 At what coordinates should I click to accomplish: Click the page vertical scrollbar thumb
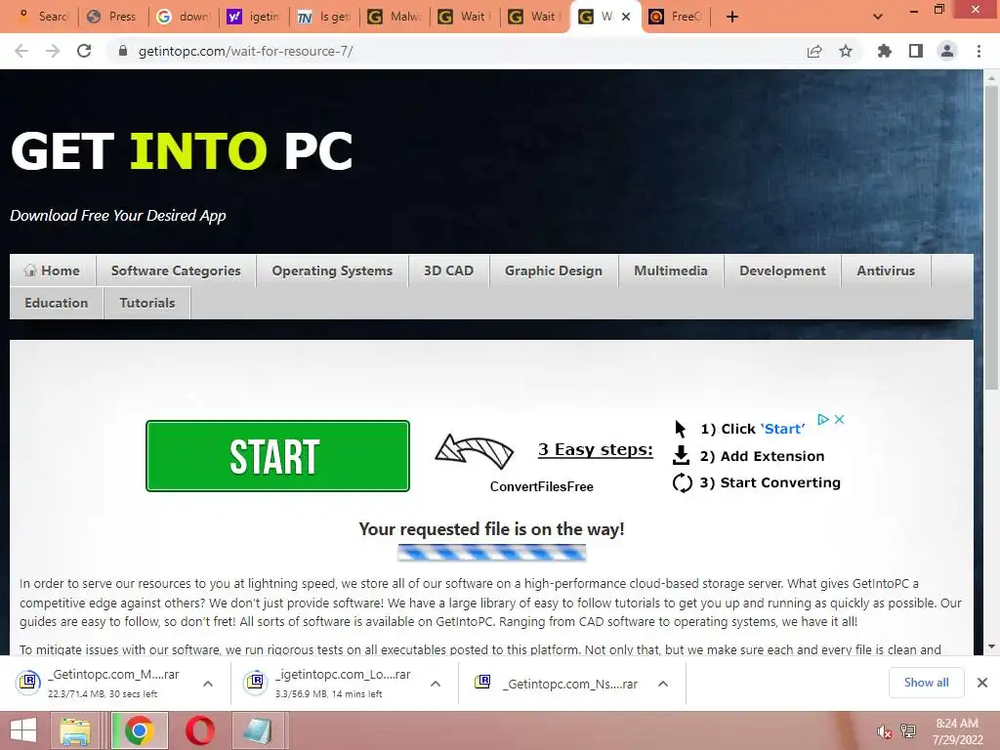(x=991, y=236)
